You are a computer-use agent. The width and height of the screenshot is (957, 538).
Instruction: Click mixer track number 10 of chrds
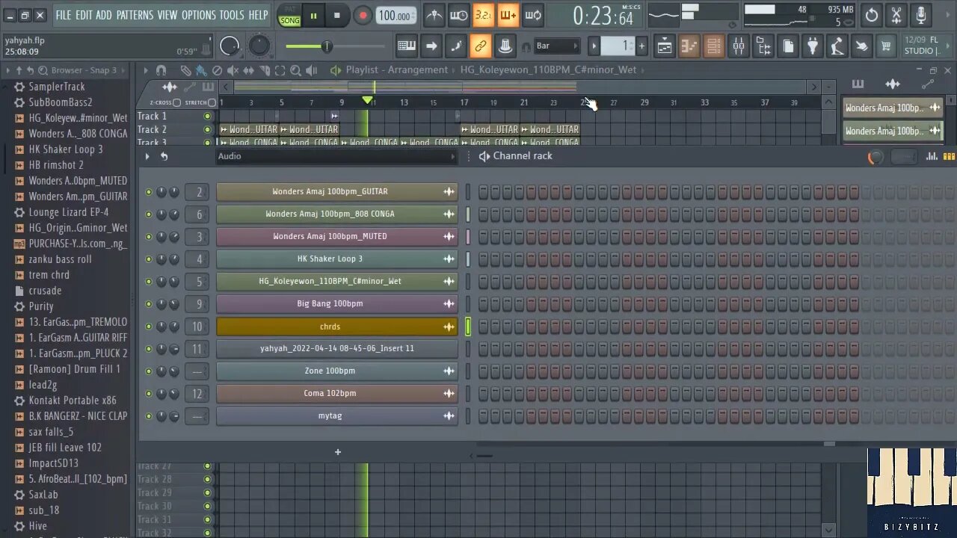pyautogui.click(x=197, y=327)
